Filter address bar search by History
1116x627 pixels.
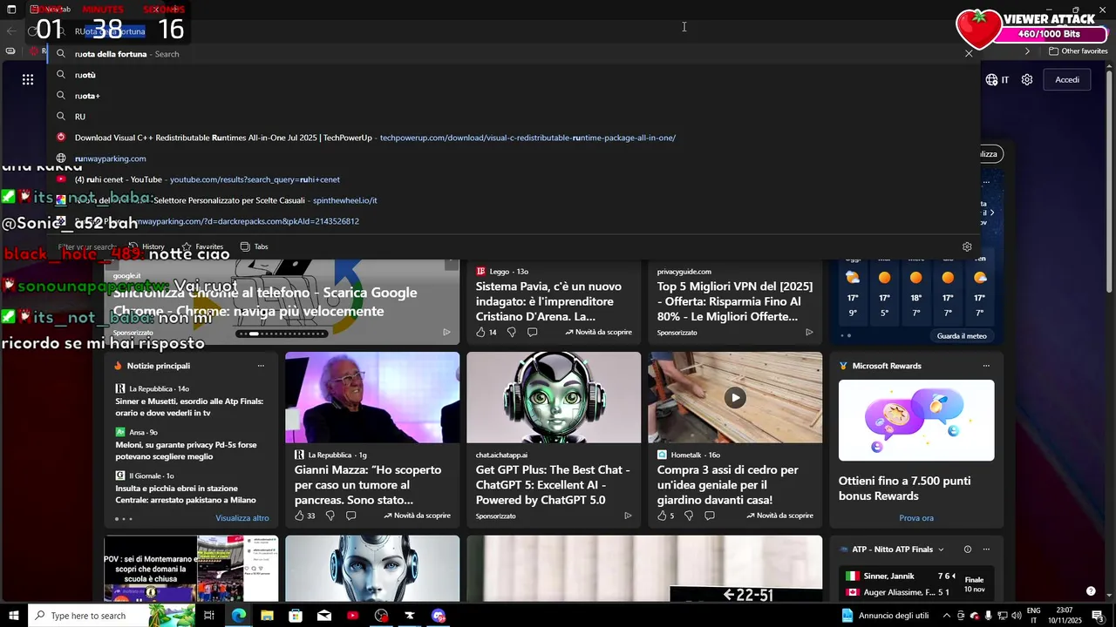point(146,246)
